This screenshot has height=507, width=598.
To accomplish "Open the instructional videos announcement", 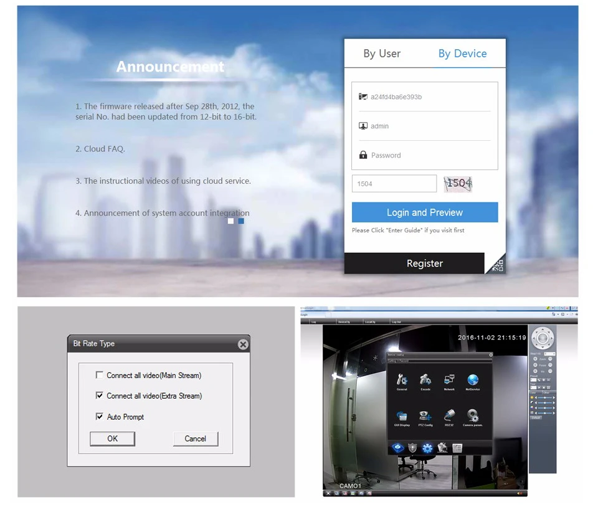I will click(x=163, y=181).
